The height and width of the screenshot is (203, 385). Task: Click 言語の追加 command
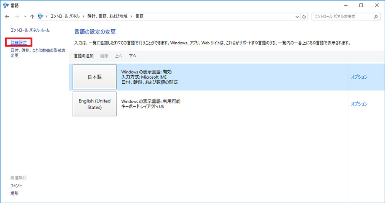84,56
